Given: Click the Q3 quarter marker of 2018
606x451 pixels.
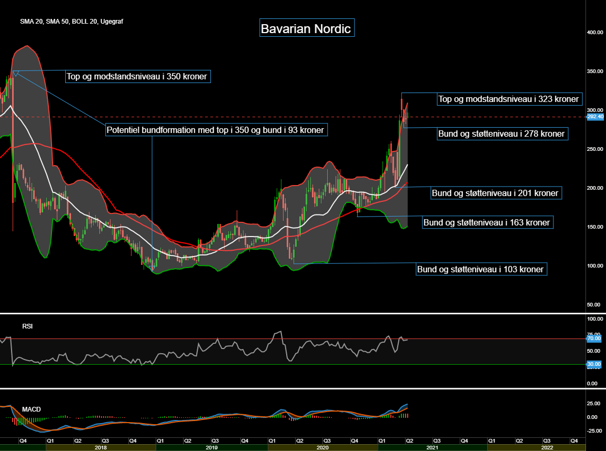Looking at the screenshot, I should pyautogui.click(x=105, y=440).
